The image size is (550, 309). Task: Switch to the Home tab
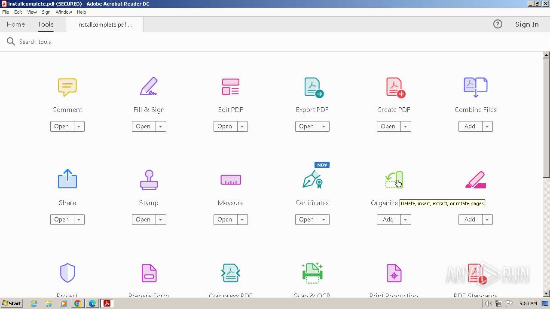16,24
